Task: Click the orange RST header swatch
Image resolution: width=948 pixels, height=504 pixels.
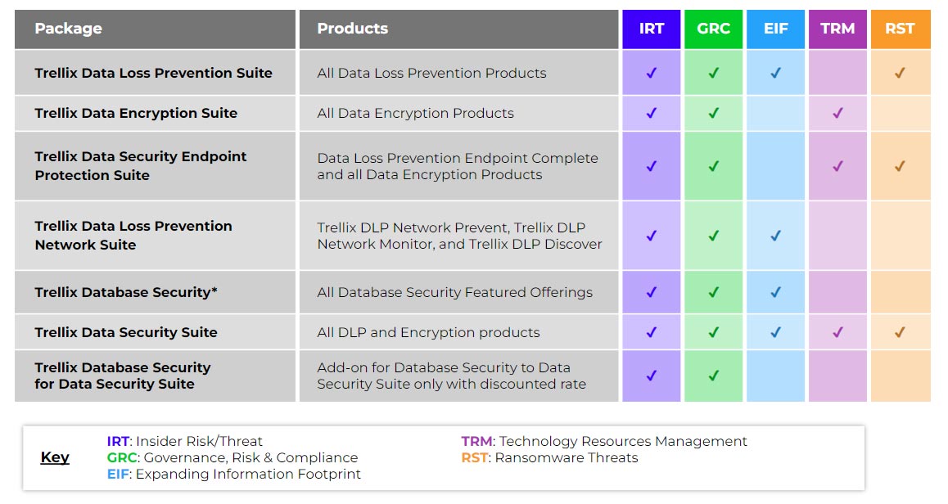Action: click(900, 29)
